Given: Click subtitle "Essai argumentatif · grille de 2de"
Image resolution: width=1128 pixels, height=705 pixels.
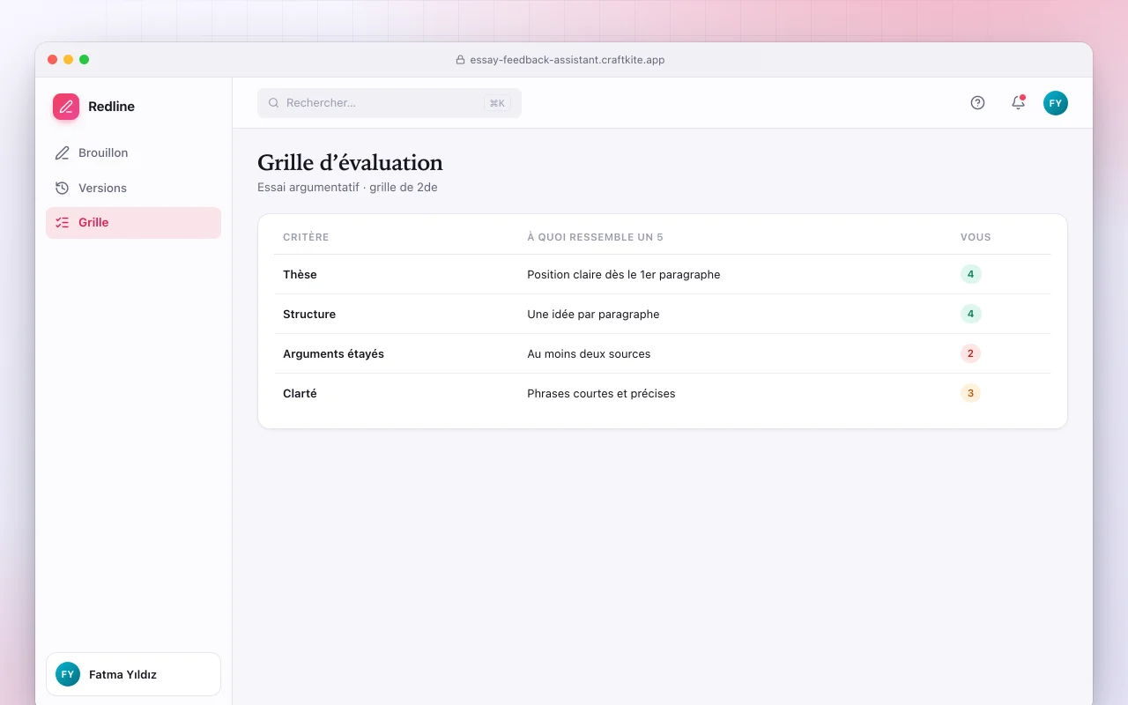Looking at the screenshot, I should point(347,188).
